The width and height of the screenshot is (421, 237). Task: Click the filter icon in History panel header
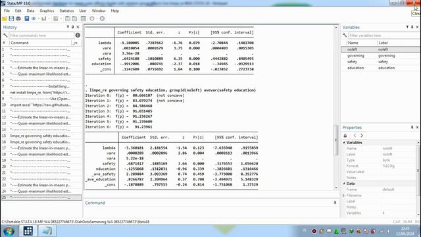coord(68,27)
